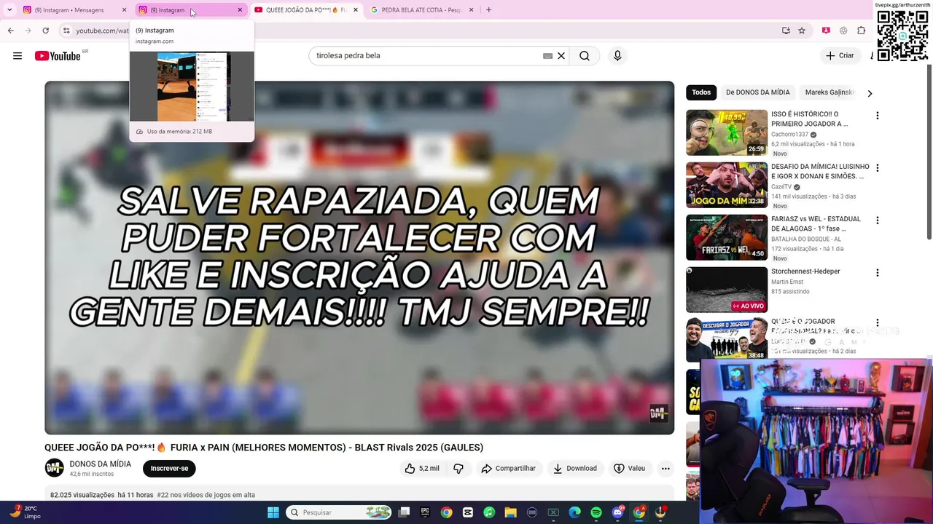Open Discord from the taskbar
Screen dimensions: 933x524
coord(617,512)
